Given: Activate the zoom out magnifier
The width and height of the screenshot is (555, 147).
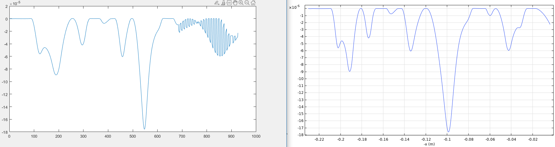Looking at the screenshot, I should (x=247, y=3).
